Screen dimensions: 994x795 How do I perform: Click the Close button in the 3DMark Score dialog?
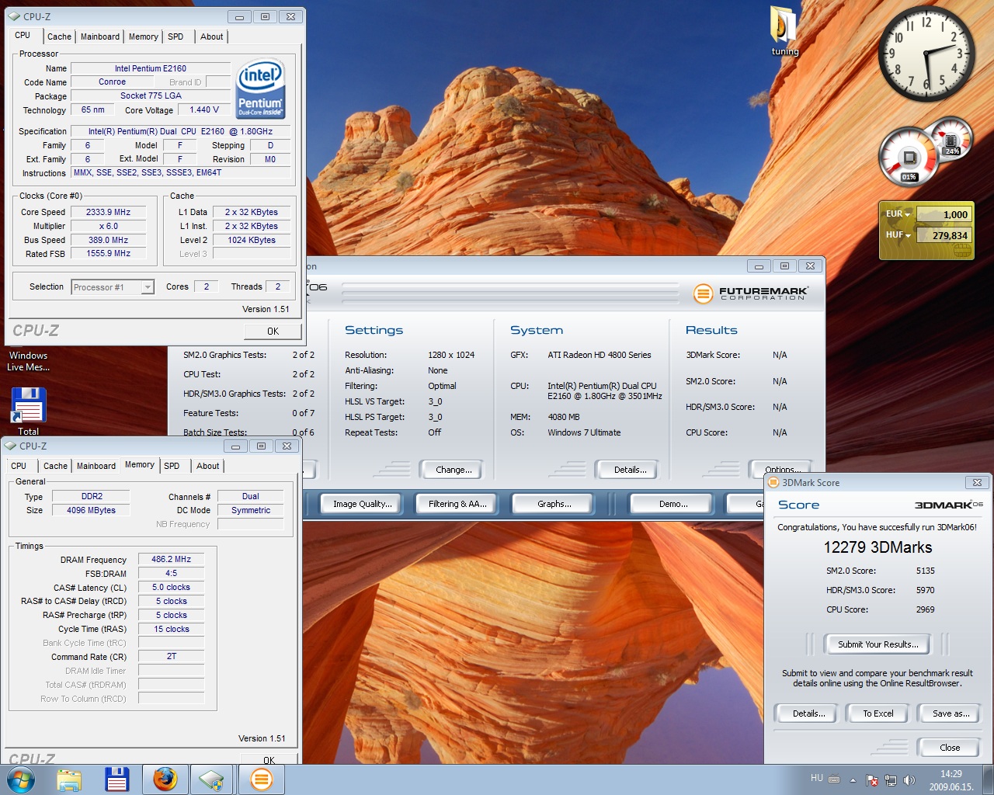coord(950,748)
